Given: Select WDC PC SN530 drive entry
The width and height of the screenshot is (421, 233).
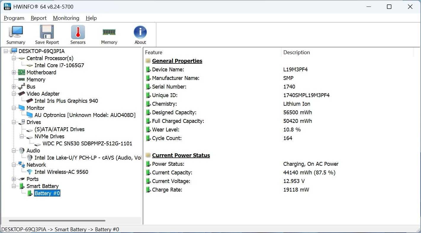Looking at the screenshot, I should pyautogui.click(x=87, y=144).
